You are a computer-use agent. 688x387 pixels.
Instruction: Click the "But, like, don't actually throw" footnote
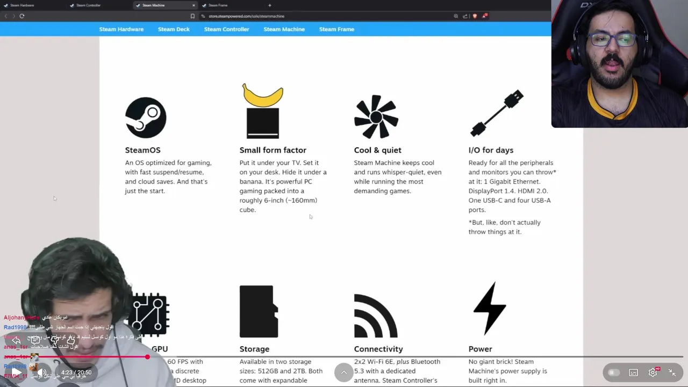(504, 227)
